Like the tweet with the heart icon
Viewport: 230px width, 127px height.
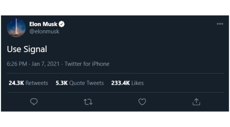pos(142,102)
